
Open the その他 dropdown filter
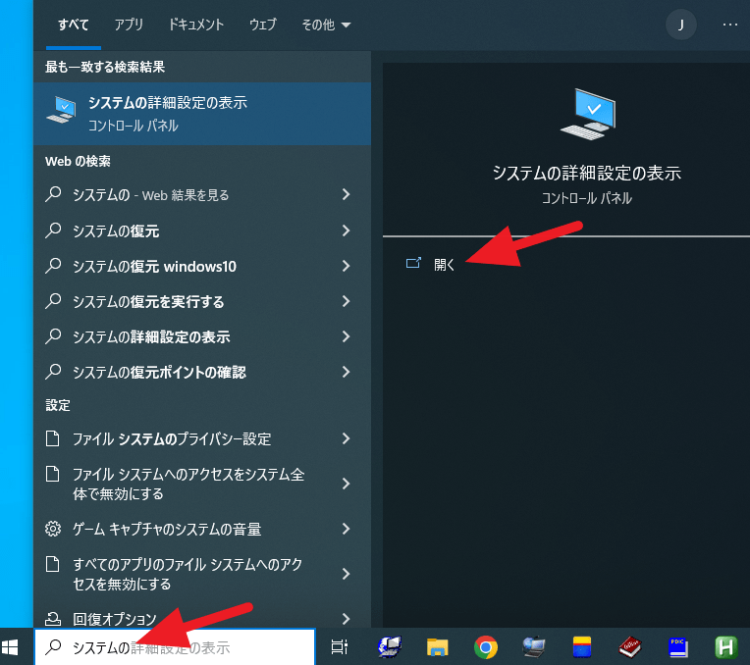click(325, 25)
